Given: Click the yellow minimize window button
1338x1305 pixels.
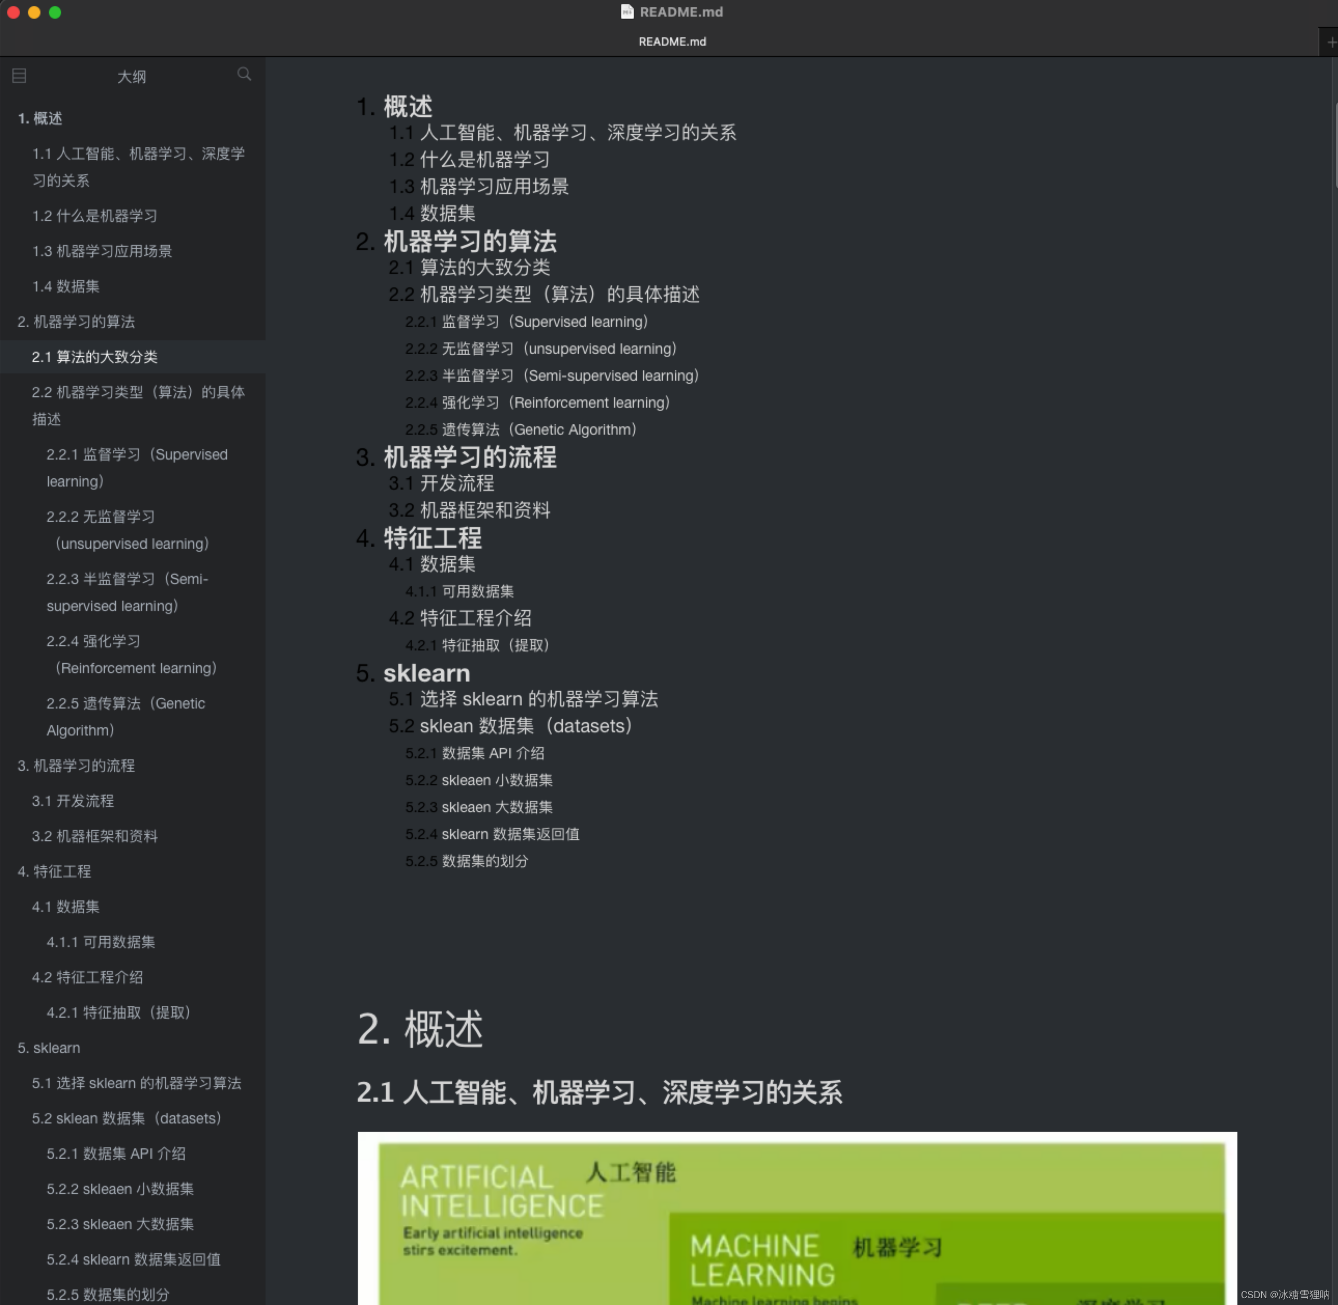Looking at the screenshot, I should pos(34,12).
